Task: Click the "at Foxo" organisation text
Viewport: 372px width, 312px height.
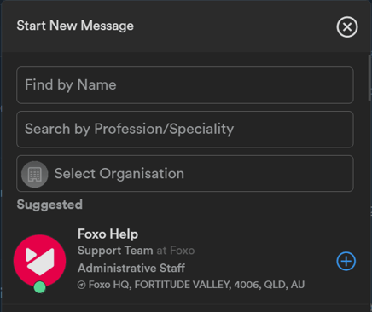Action: (176, 251)
